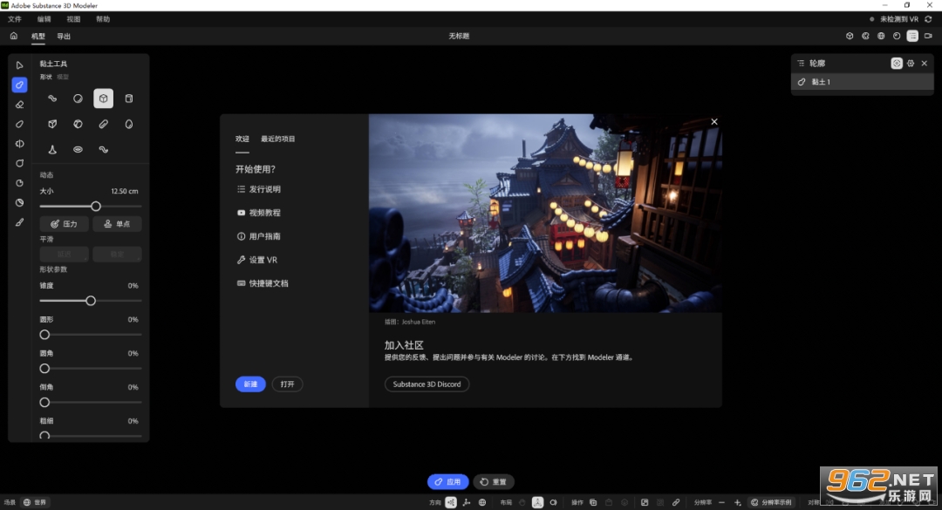Viewport: 942px width, 510px height.
Task: Open the 视频教程 link
Action: click(259, 213)
